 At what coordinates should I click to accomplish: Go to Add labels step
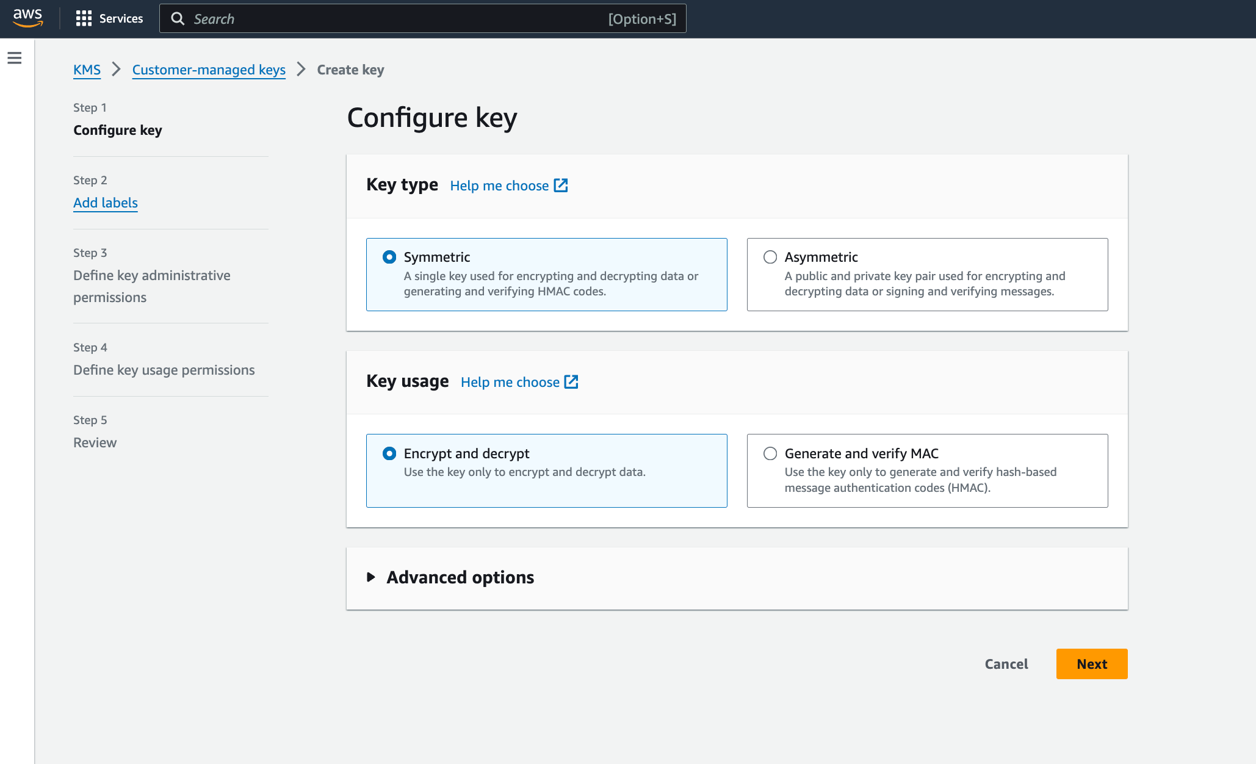pyautogui.click(x=106, y=203)
